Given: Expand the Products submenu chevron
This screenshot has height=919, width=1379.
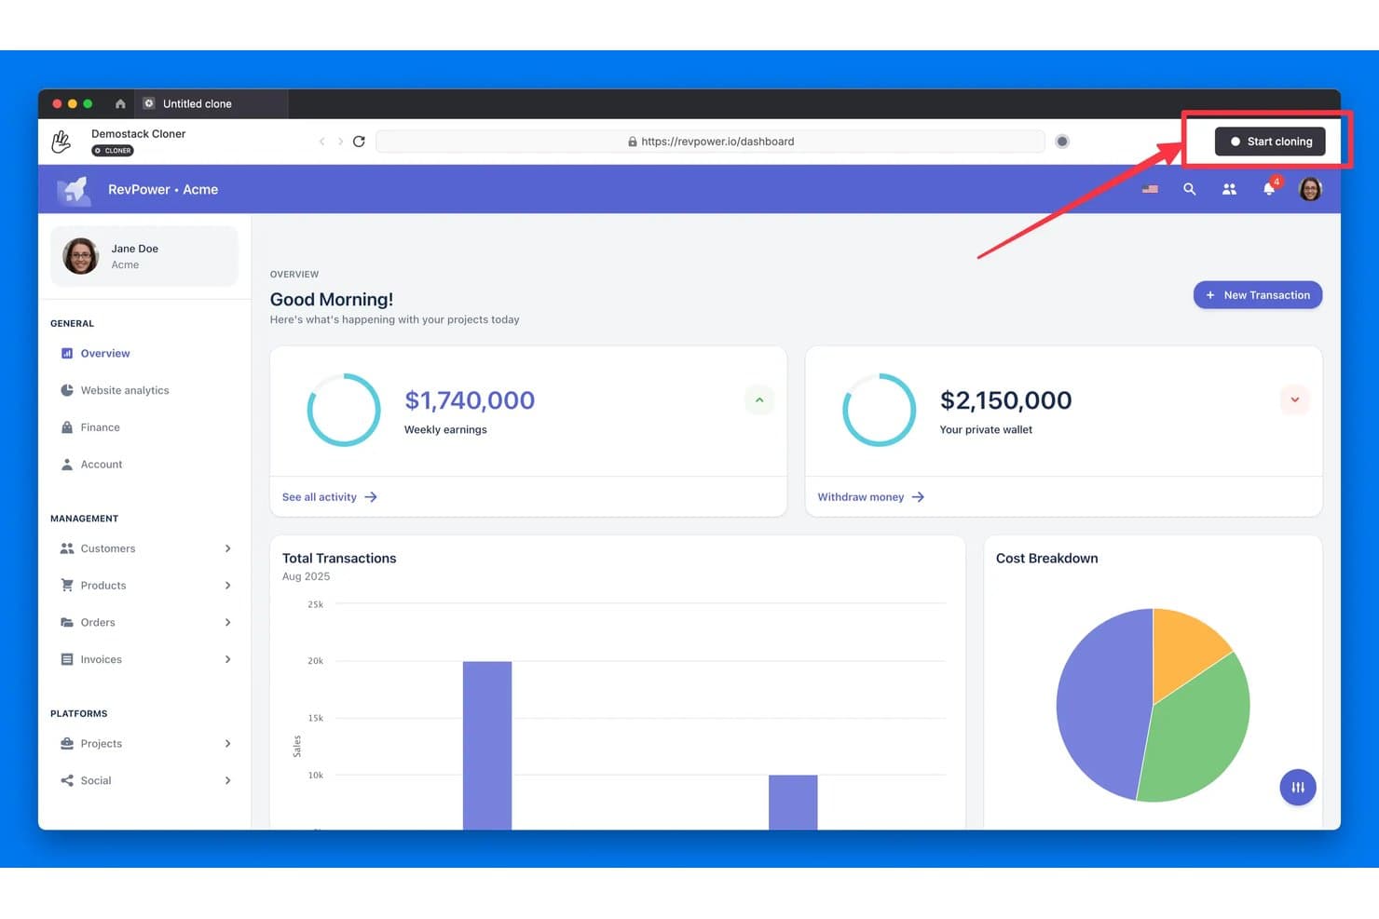Looking at the screenshot, I should pyautogui.click(x=227, y=586).
